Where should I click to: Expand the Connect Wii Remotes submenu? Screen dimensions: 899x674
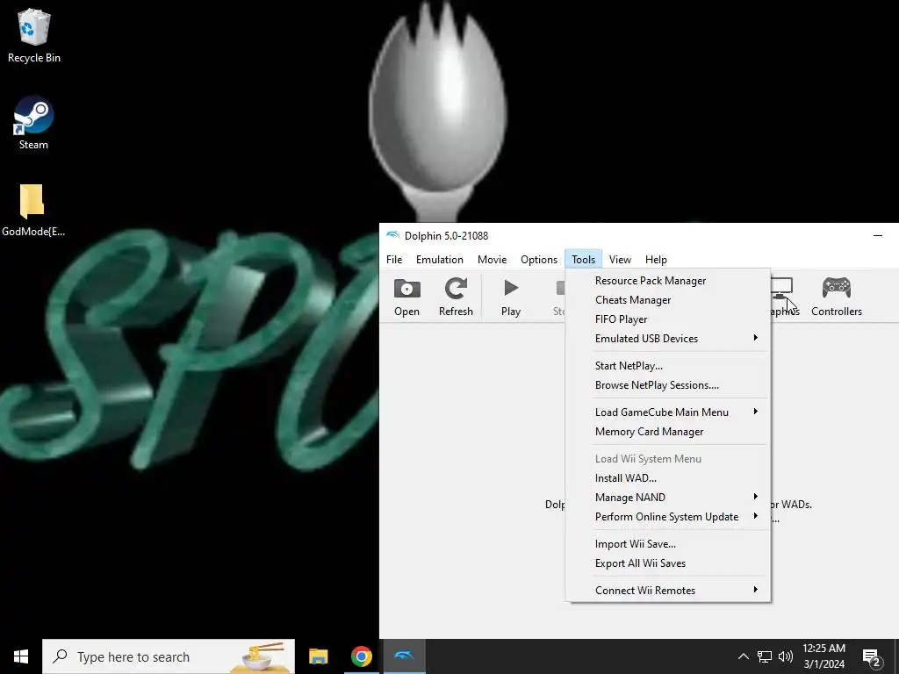(x=668, y=591)
